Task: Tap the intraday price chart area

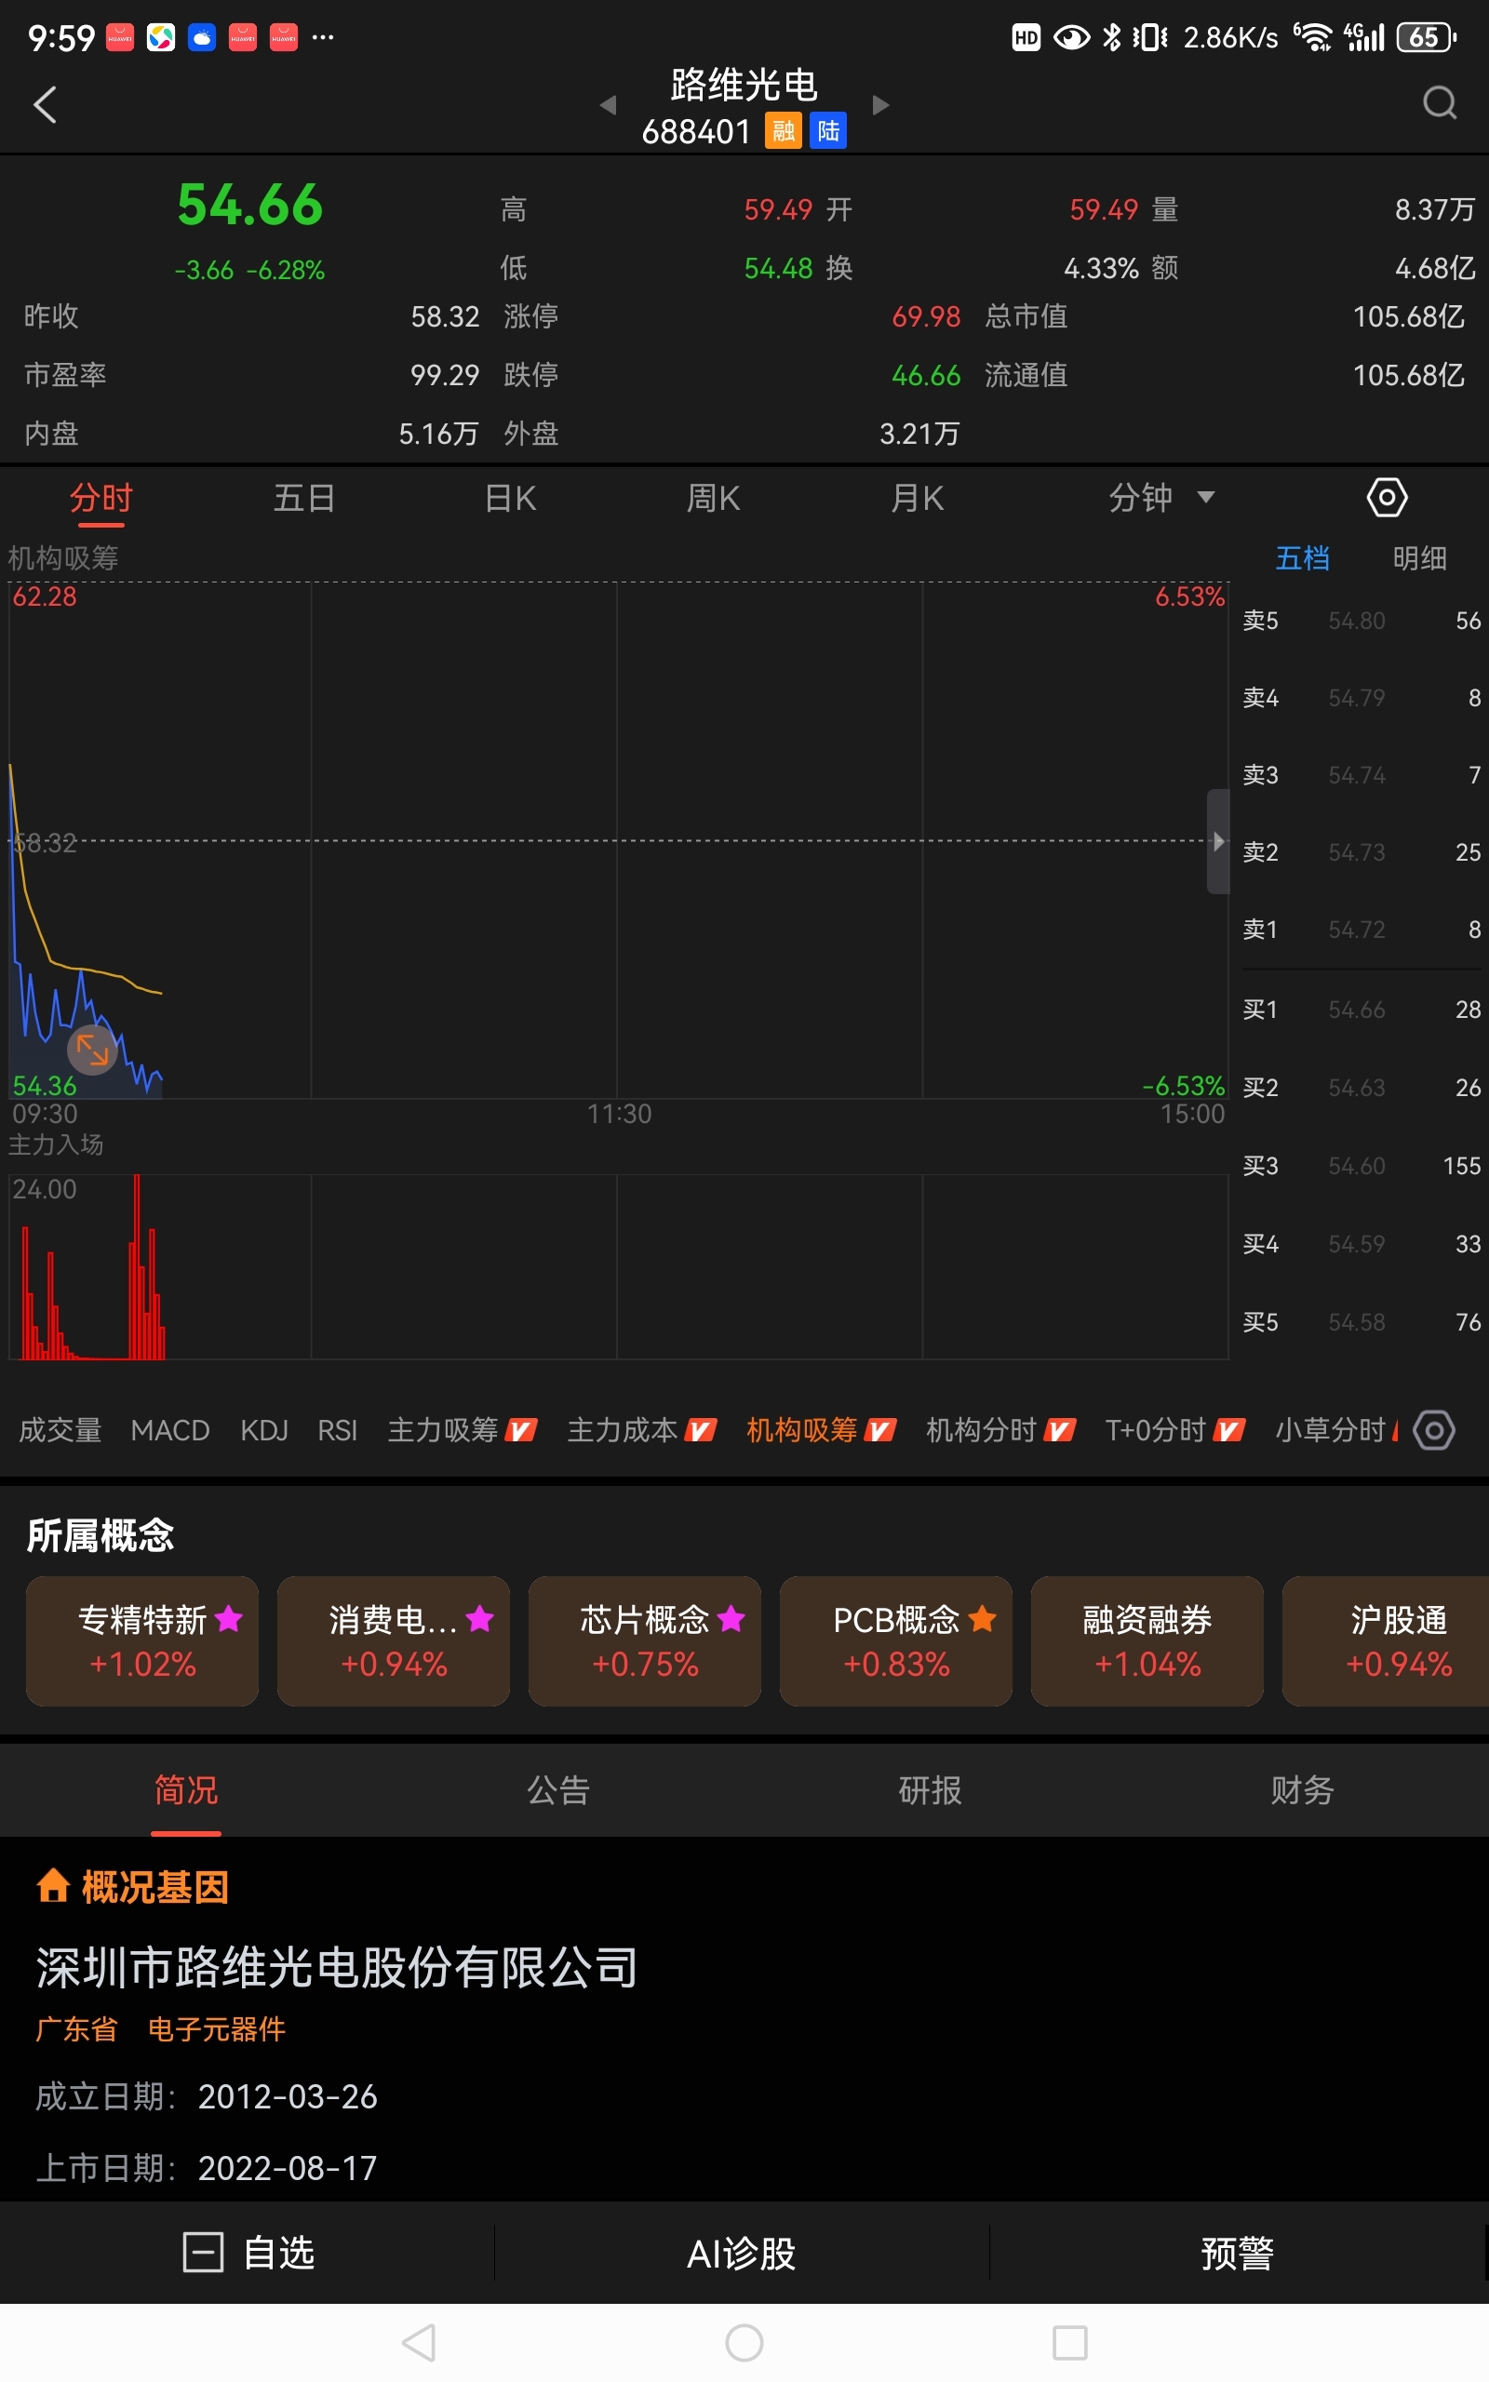Action: (619, 839)
